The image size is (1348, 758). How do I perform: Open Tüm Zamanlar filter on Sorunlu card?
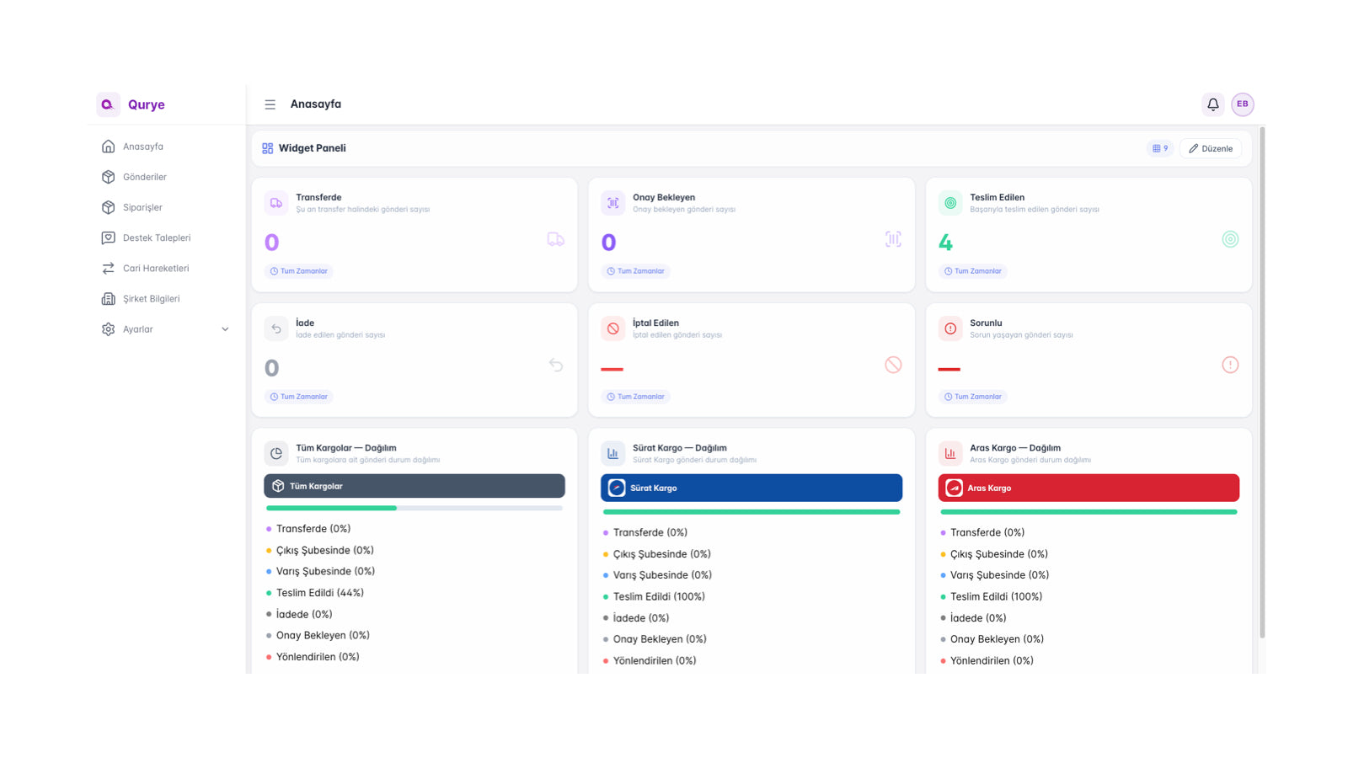point(973,397)
